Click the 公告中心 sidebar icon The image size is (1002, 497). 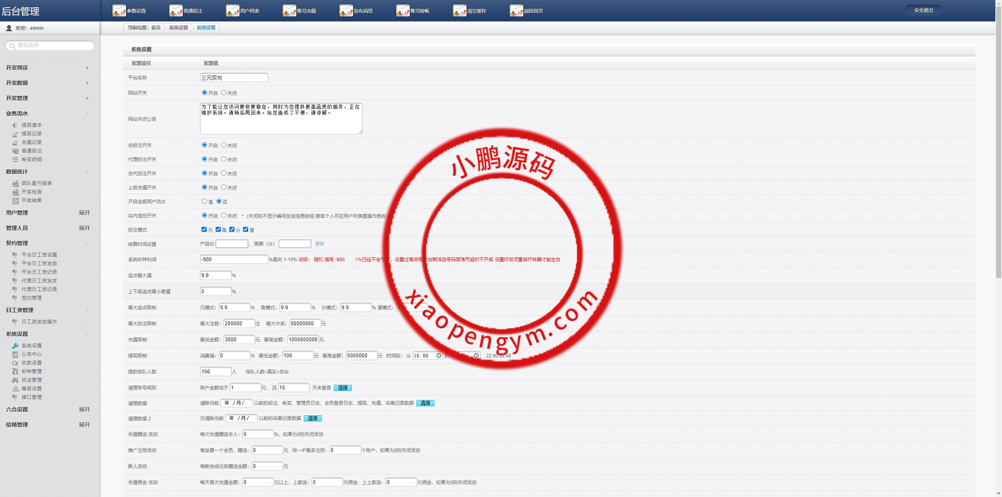click(x=15, y=354)
